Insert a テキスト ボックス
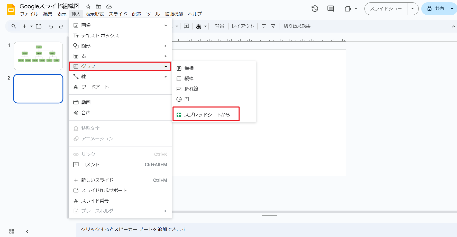 [120, 36]
